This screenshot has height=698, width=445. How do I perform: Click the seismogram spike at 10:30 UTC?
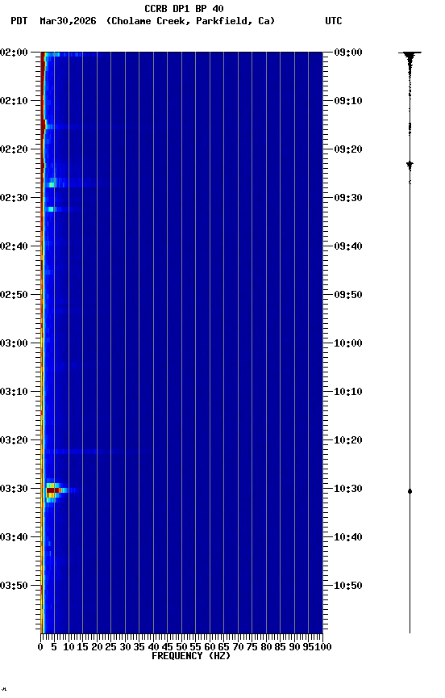coord(410,491)
